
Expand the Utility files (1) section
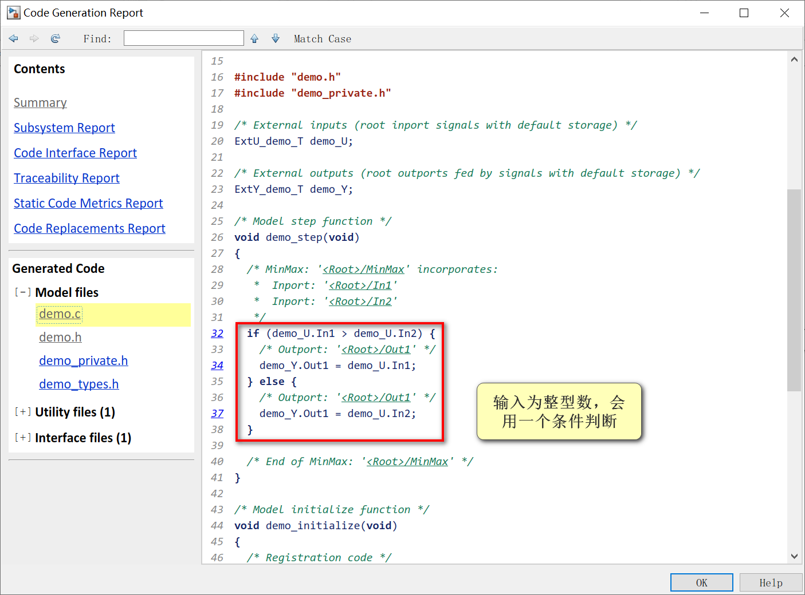(x=23, y=411)
